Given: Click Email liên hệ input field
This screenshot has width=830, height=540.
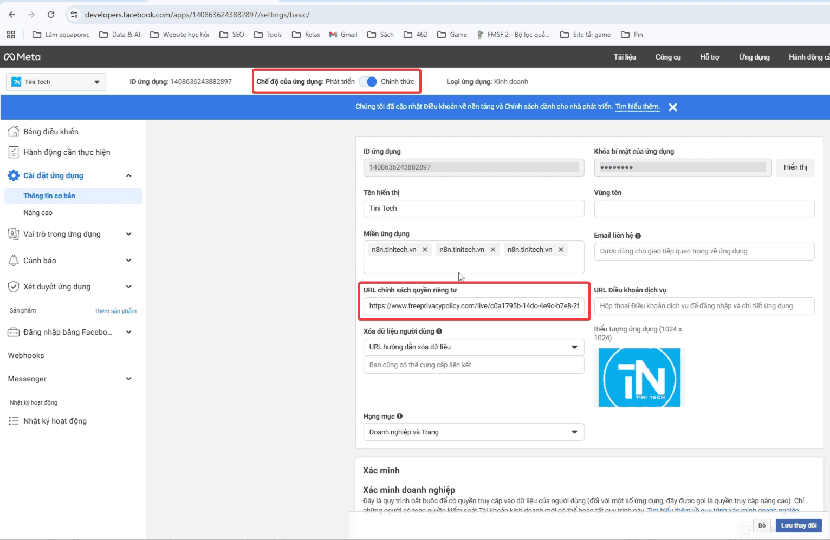Looking at the screenshot, I should coord(704,251).
